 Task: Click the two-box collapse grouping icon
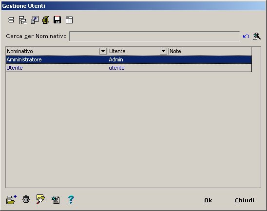11,20
